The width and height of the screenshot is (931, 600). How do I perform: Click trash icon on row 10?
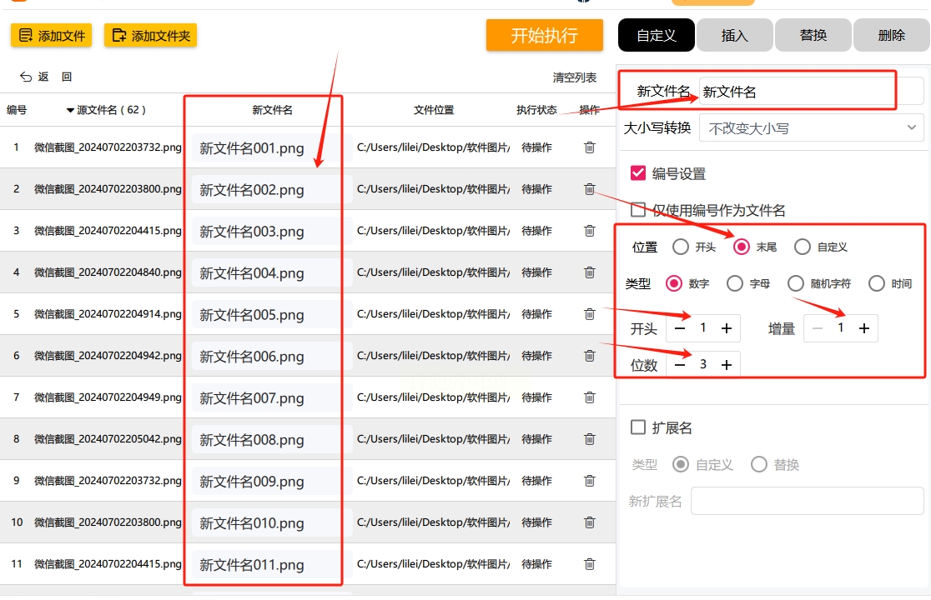589,522
